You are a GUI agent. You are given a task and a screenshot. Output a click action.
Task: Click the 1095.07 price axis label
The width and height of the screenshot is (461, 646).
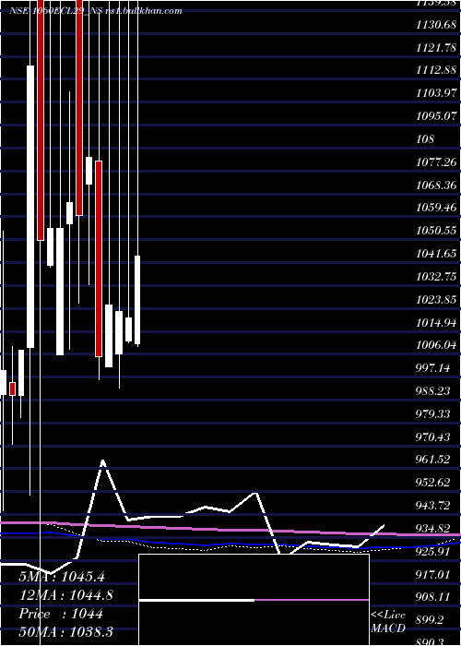[436, 115]
